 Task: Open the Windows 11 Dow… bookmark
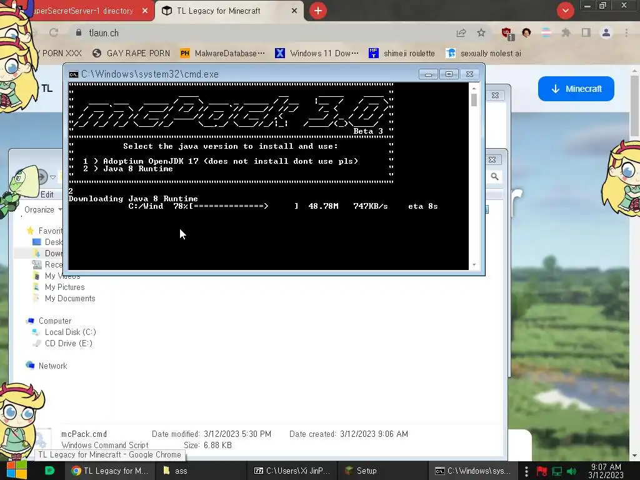pos(317,54)
